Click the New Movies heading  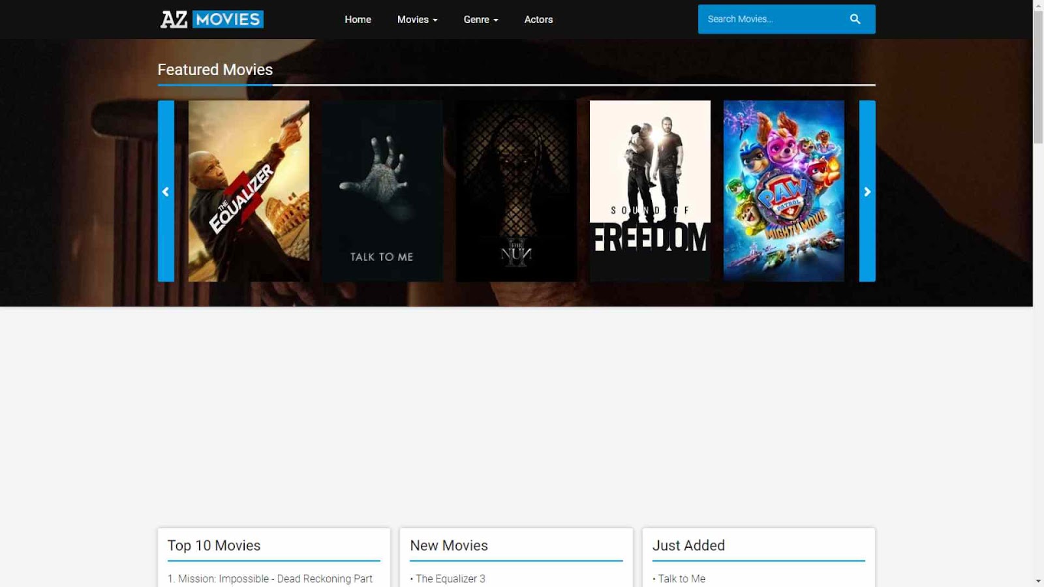click(449, 545)
